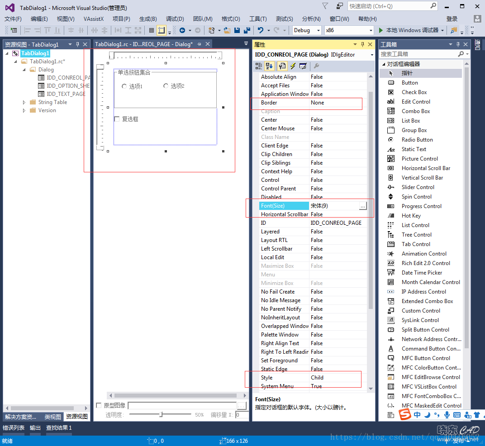The width and height of the screenshot is (485, 446).
Task: Open the VAssistX menu
Action: pyautogui.click(x=93, y=19)
